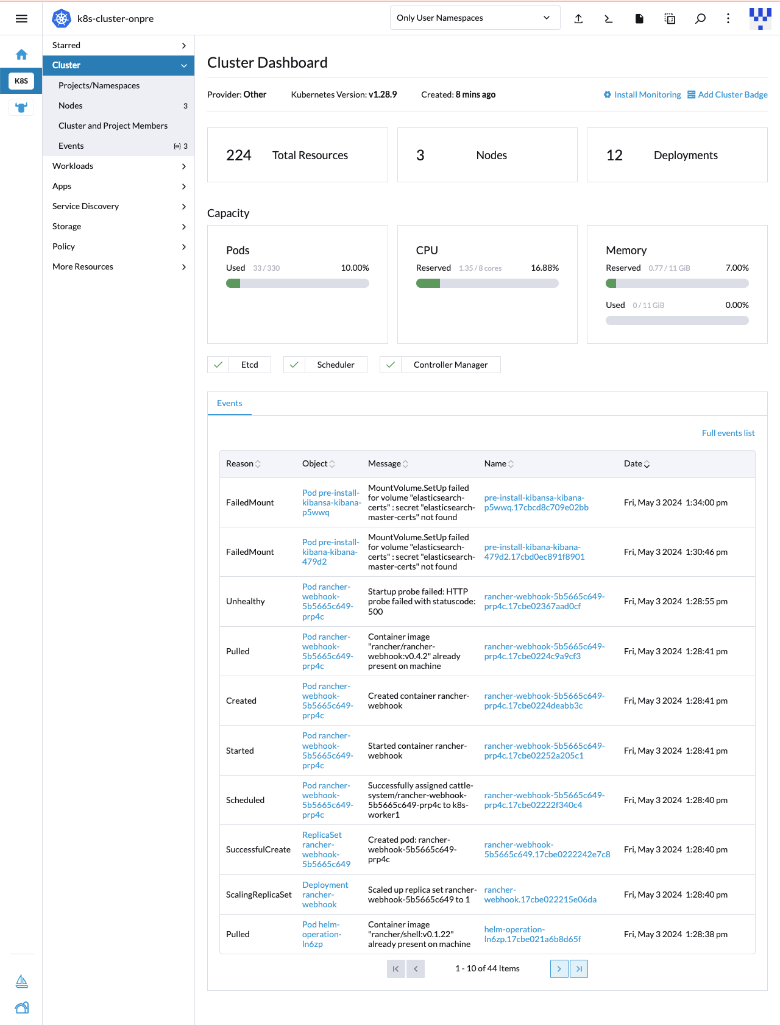
Task: Click the Memory reserved progress bar
Action: click(677, 283)
